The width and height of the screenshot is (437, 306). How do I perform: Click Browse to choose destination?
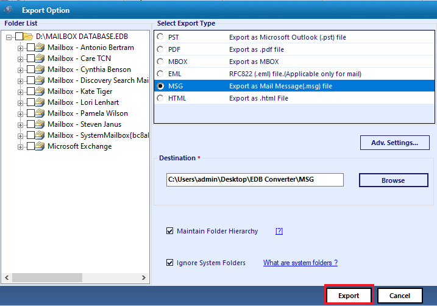pyautogui.click(x=393, y=180)
